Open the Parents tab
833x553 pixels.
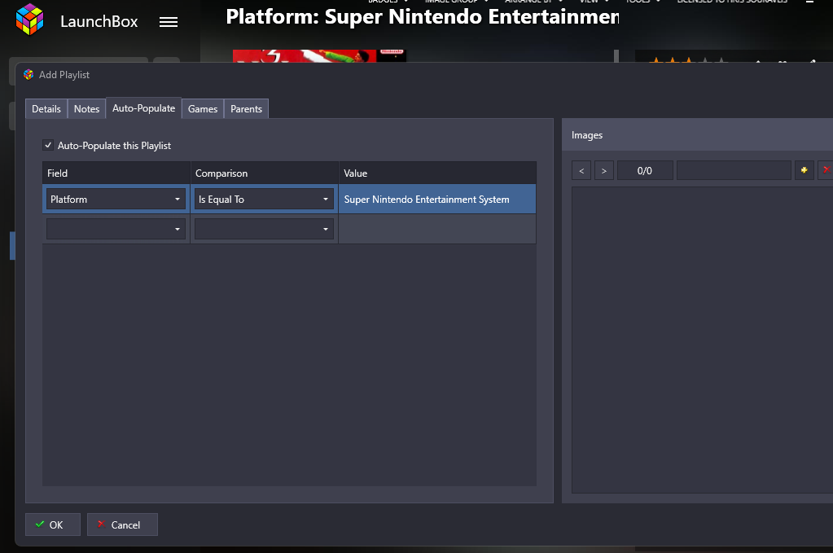click(x=246, y=109)
